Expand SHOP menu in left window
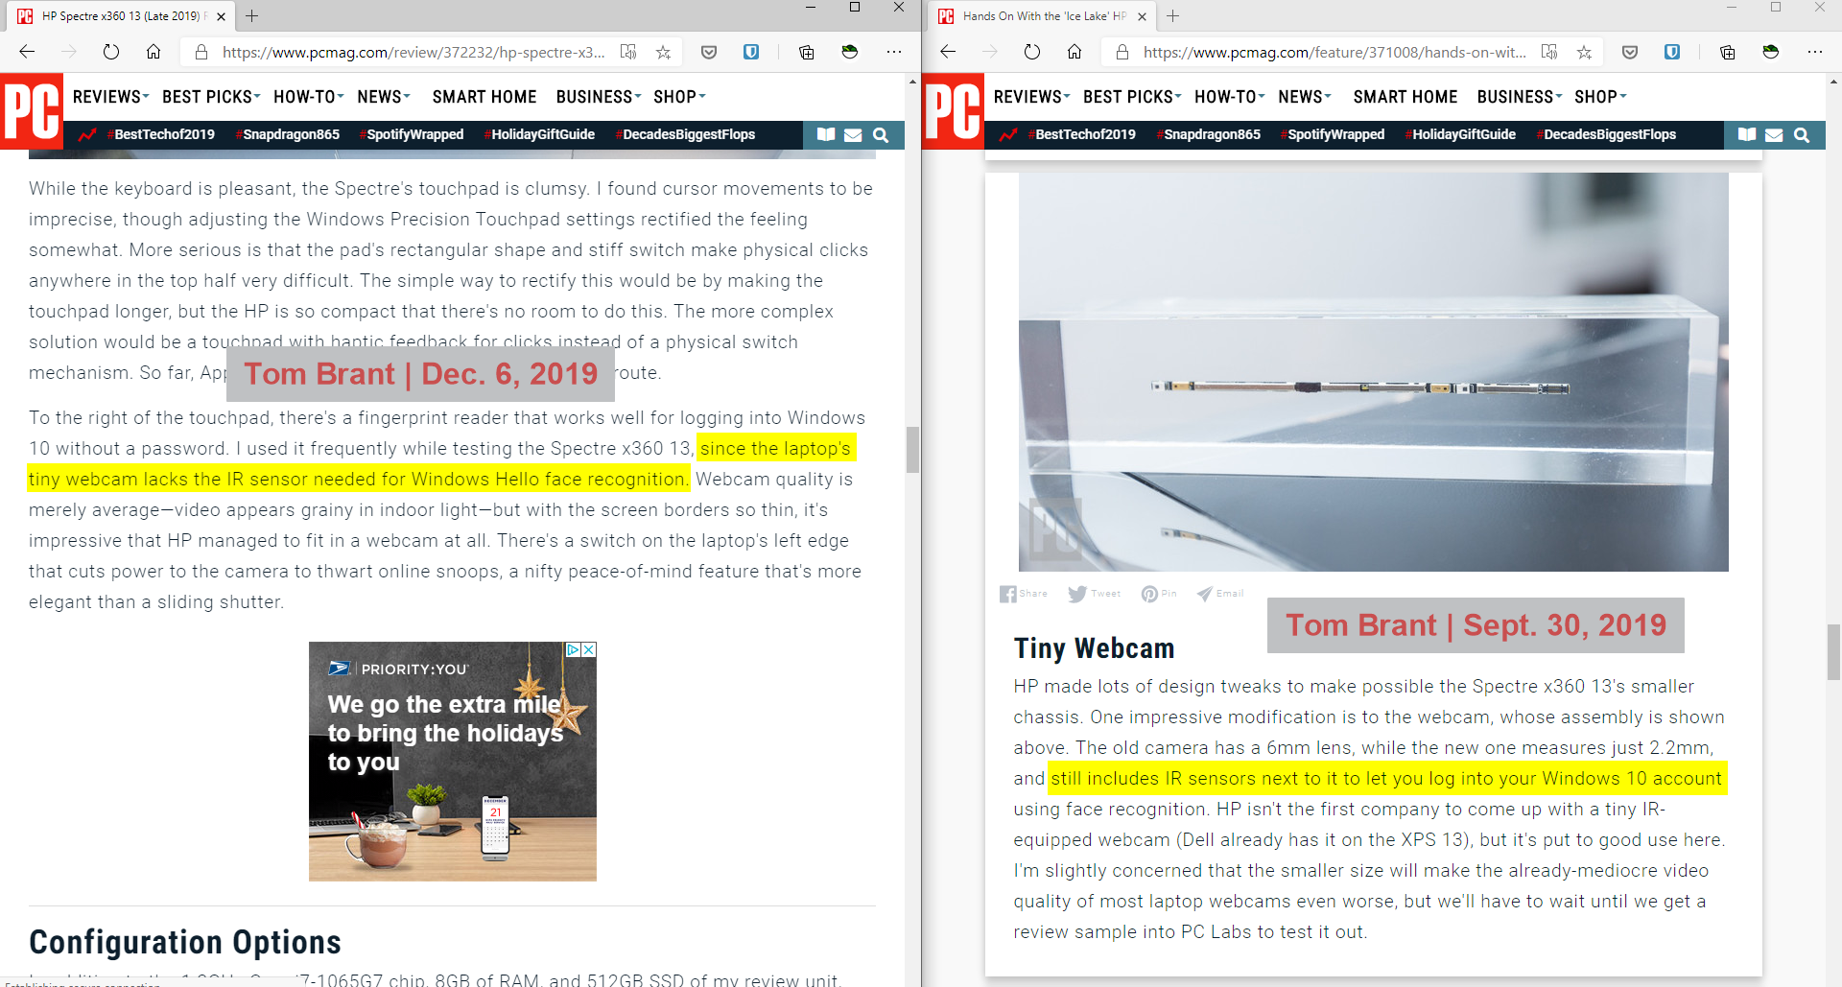The height and width of the screenshot is (987, 1842). click(x=679, y=97)
